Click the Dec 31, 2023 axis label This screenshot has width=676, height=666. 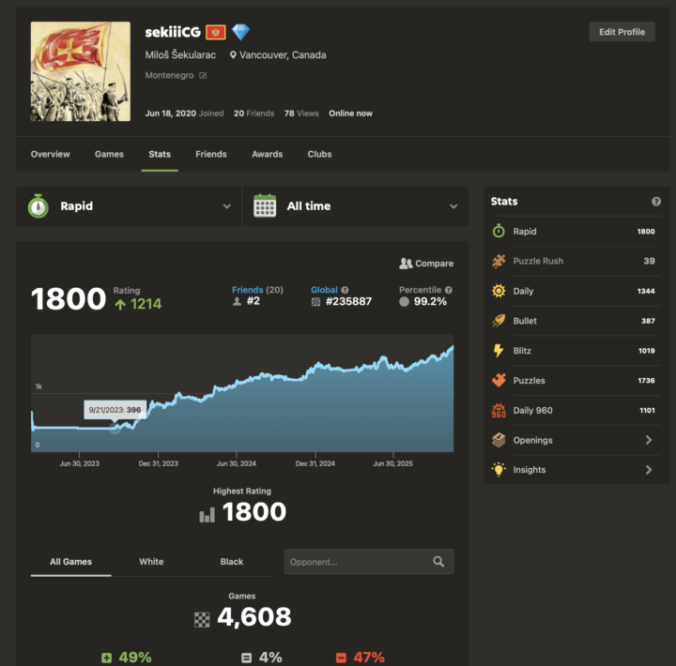(159, 463)
